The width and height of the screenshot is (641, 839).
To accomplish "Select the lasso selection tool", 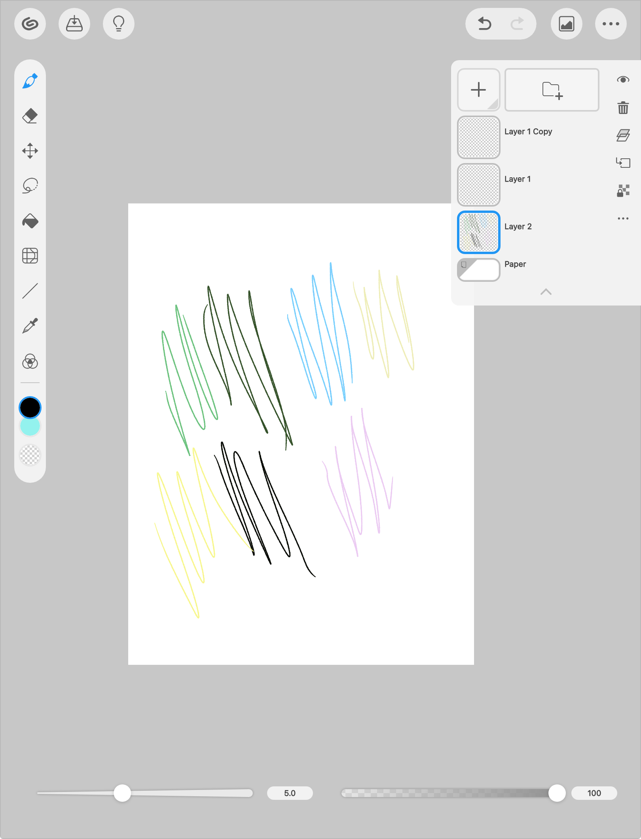I will [x=30, y=186].
